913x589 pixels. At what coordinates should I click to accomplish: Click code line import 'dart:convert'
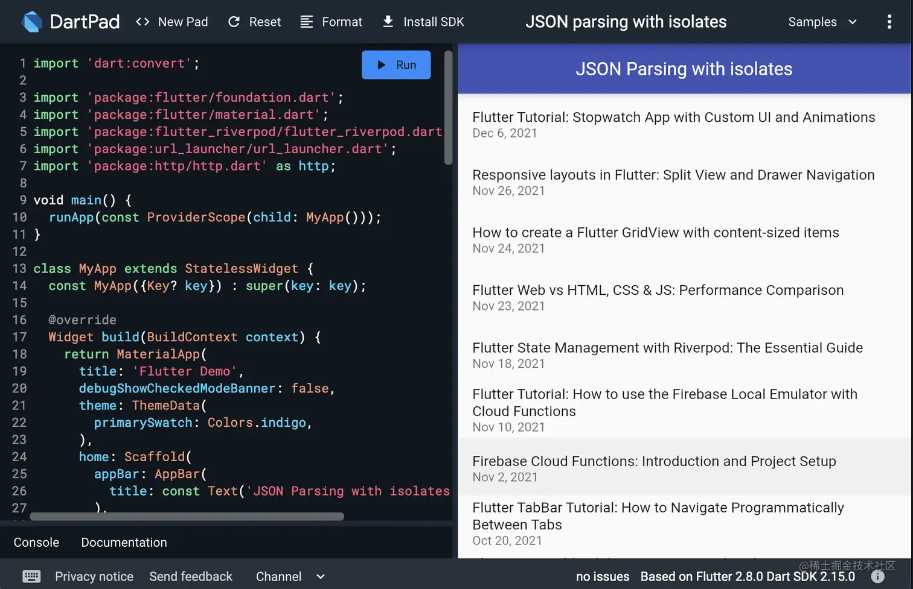(x=116, y=63)
